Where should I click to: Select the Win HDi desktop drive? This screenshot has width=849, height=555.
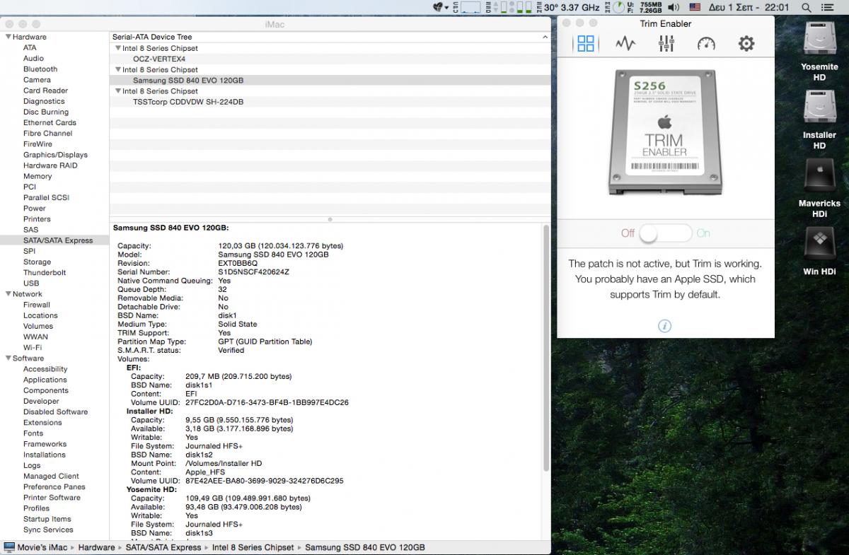tap(820, 252)
